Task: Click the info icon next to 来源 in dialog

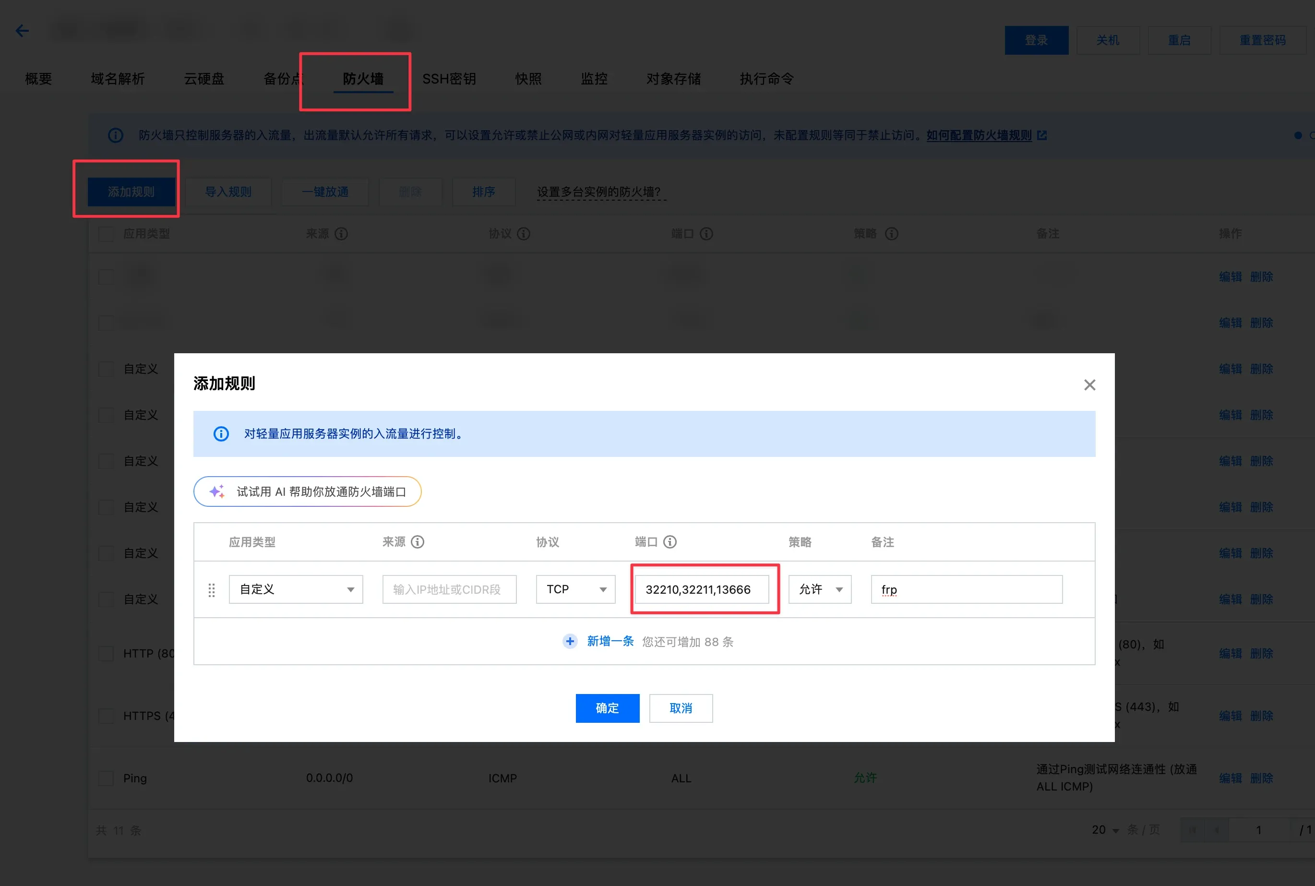Action: [x=418, y=542]
